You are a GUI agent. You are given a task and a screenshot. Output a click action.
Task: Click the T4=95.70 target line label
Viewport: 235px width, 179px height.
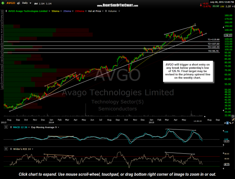[214, 51]
